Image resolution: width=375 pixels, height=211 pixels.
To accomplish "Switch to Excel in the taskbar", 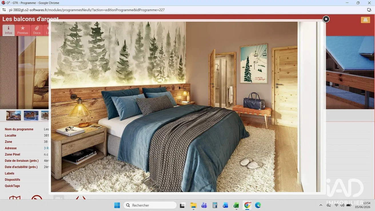I will click(x=236, y=205).
